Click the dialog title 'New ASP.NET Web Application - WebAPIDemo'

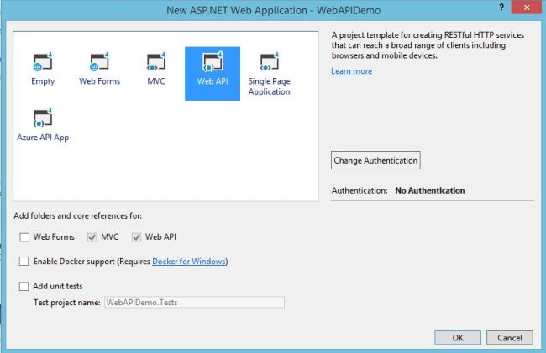273,10
